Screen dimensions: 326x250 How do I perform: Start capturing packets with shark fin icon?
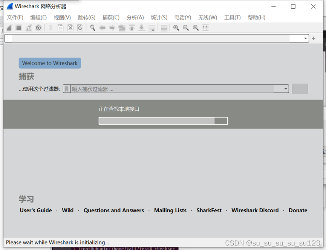(x=9, y=28)
